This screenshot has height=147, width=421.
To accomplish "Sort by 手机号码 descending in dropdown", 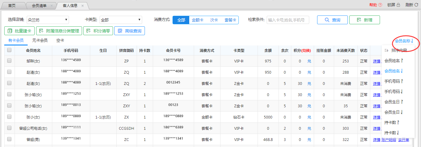I will click(394, 92).
